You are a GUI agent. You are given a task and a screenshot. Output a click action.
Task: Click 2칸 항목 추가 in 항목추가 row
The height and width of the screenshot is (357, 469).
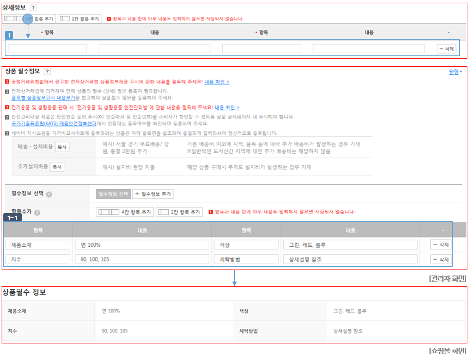point(179,212)
